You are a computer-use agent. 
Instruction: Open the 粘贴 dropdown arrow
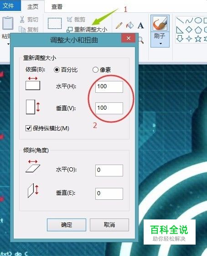[x=8, y=44]
